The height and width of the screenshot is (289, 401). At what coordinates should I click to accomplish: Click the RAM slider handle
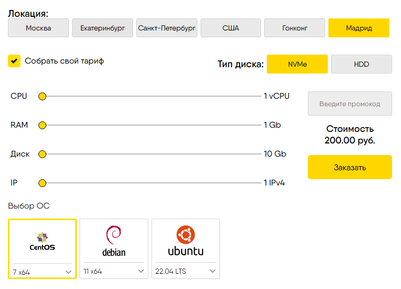click(x=43, y=125)
